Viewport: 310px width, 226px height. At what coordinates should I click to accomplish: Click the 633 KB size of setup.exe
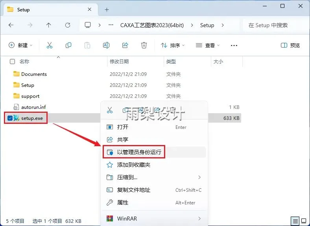231,118
